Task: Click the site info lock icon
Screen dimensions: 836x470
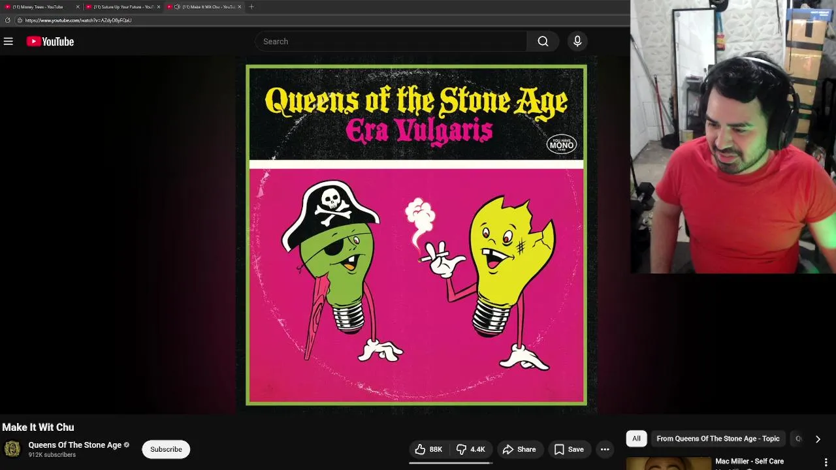Action: pos(20,20)
